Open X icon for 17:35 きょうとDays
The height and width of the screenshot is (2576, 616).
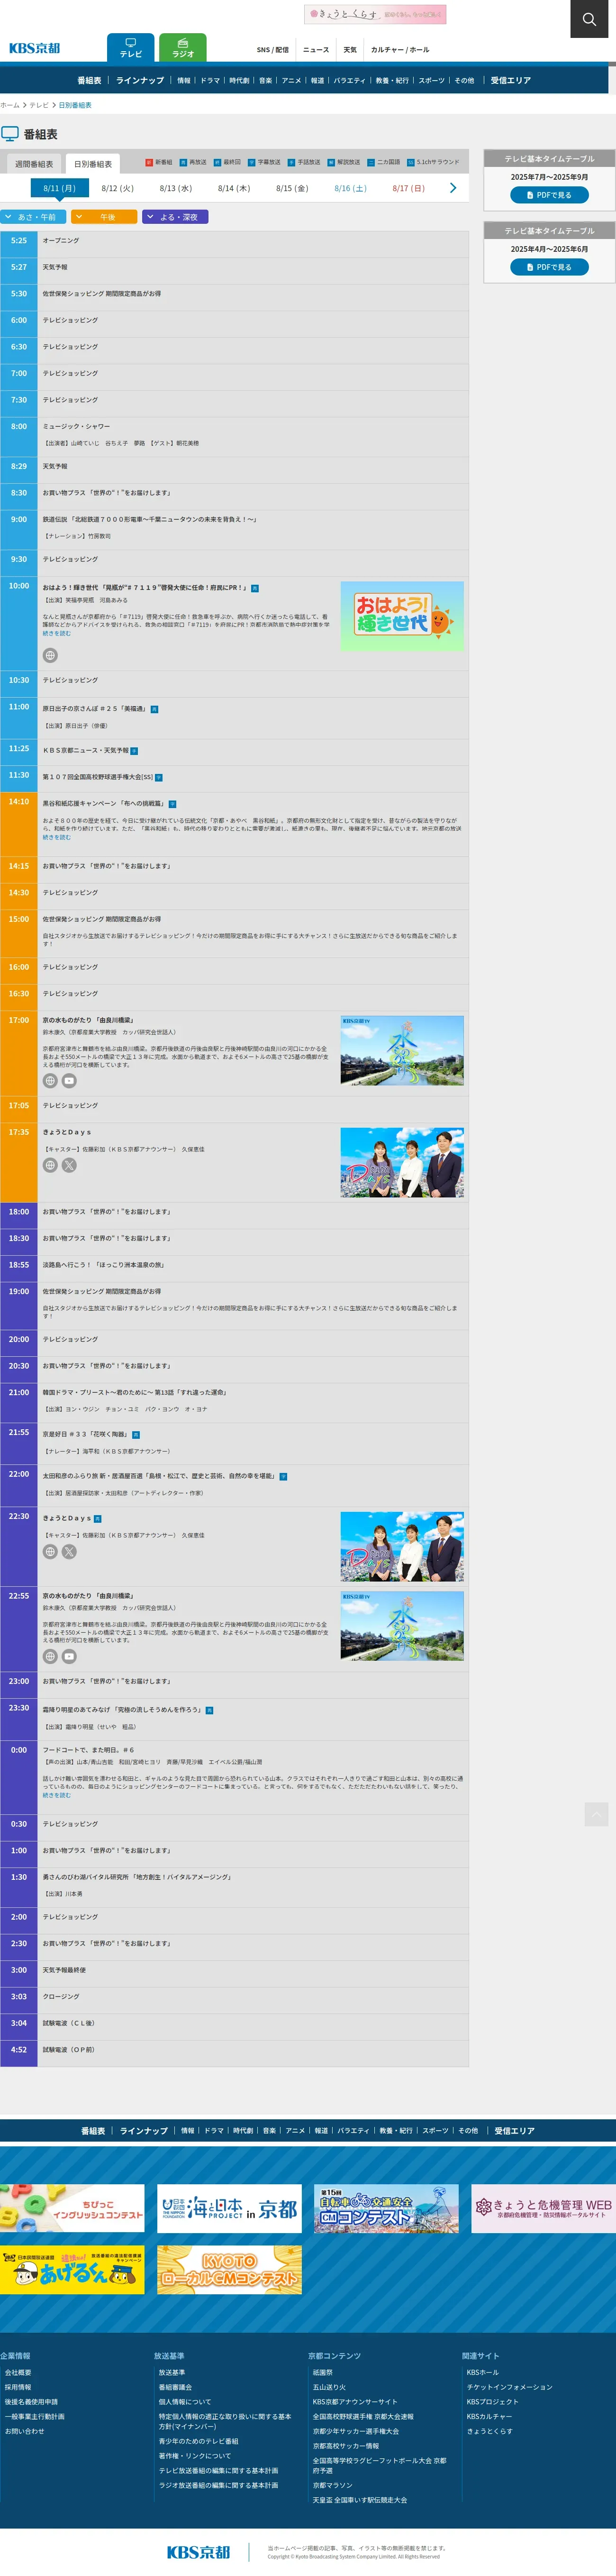pos(69,1165)
